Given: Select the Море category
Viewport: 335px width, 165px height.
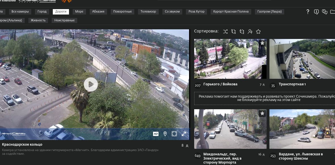Looking at the screenshot, I should tap(79, 12).
